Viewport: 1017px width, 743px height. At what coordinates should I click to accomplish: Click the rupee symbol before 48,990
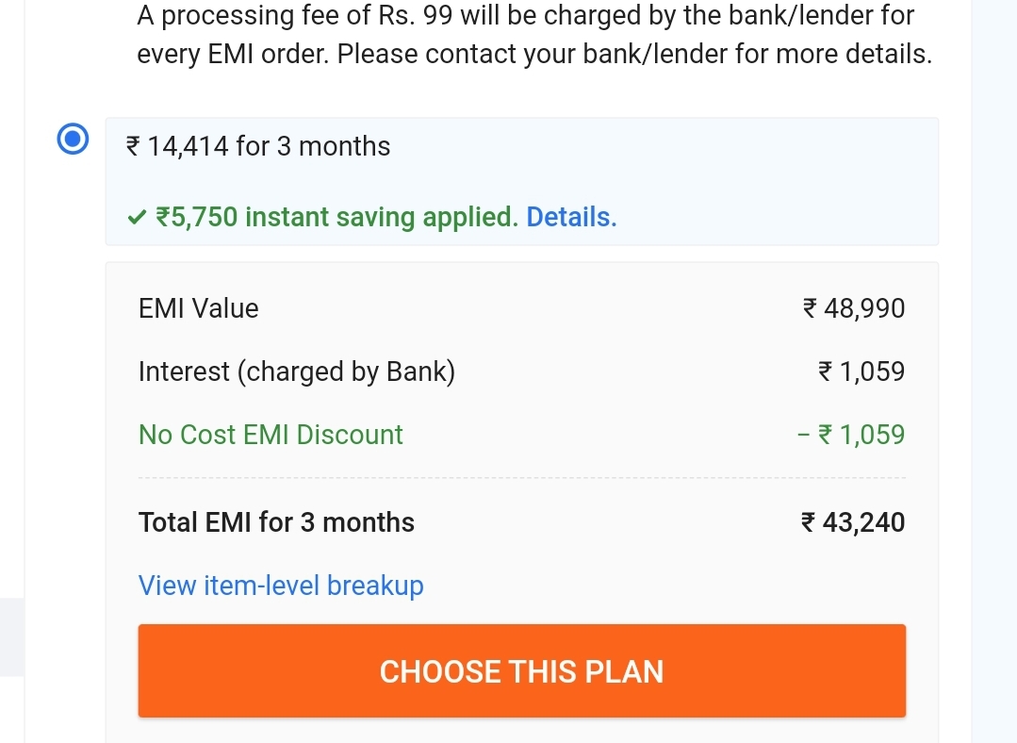(x=810, y=308)
